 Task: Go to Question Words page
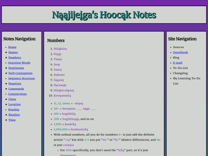point(19,63)
